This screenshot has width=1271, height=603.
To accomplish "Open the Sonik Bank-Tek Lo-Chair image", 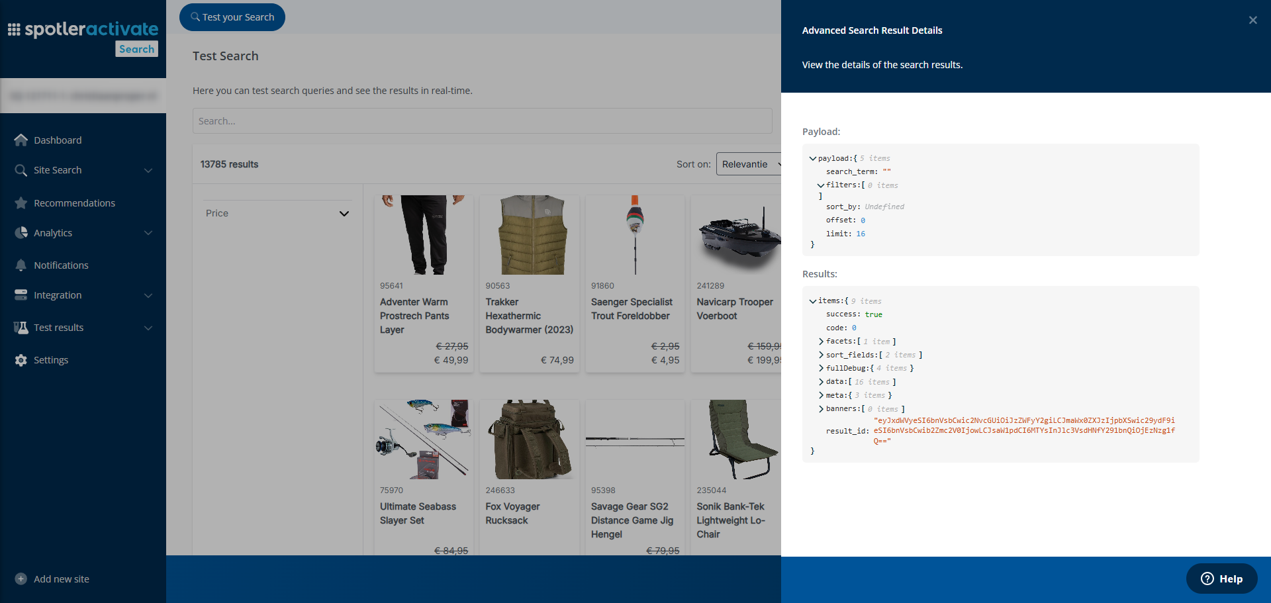I will point(737,440).
